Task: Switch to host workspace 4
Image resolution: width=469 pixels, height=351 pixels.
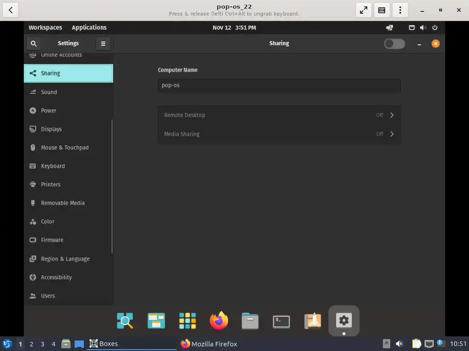Action: click(54, 344)
